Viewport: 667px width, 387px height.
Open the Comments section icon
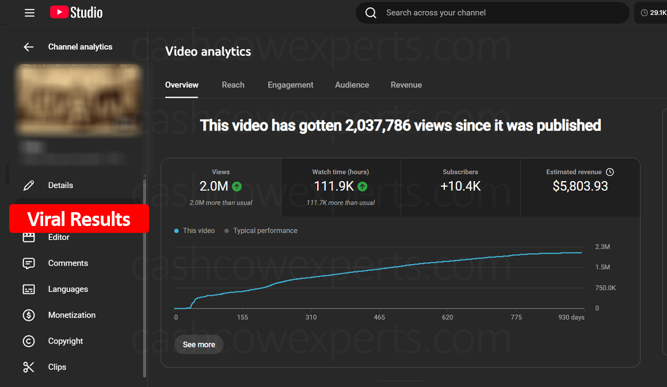29,263
